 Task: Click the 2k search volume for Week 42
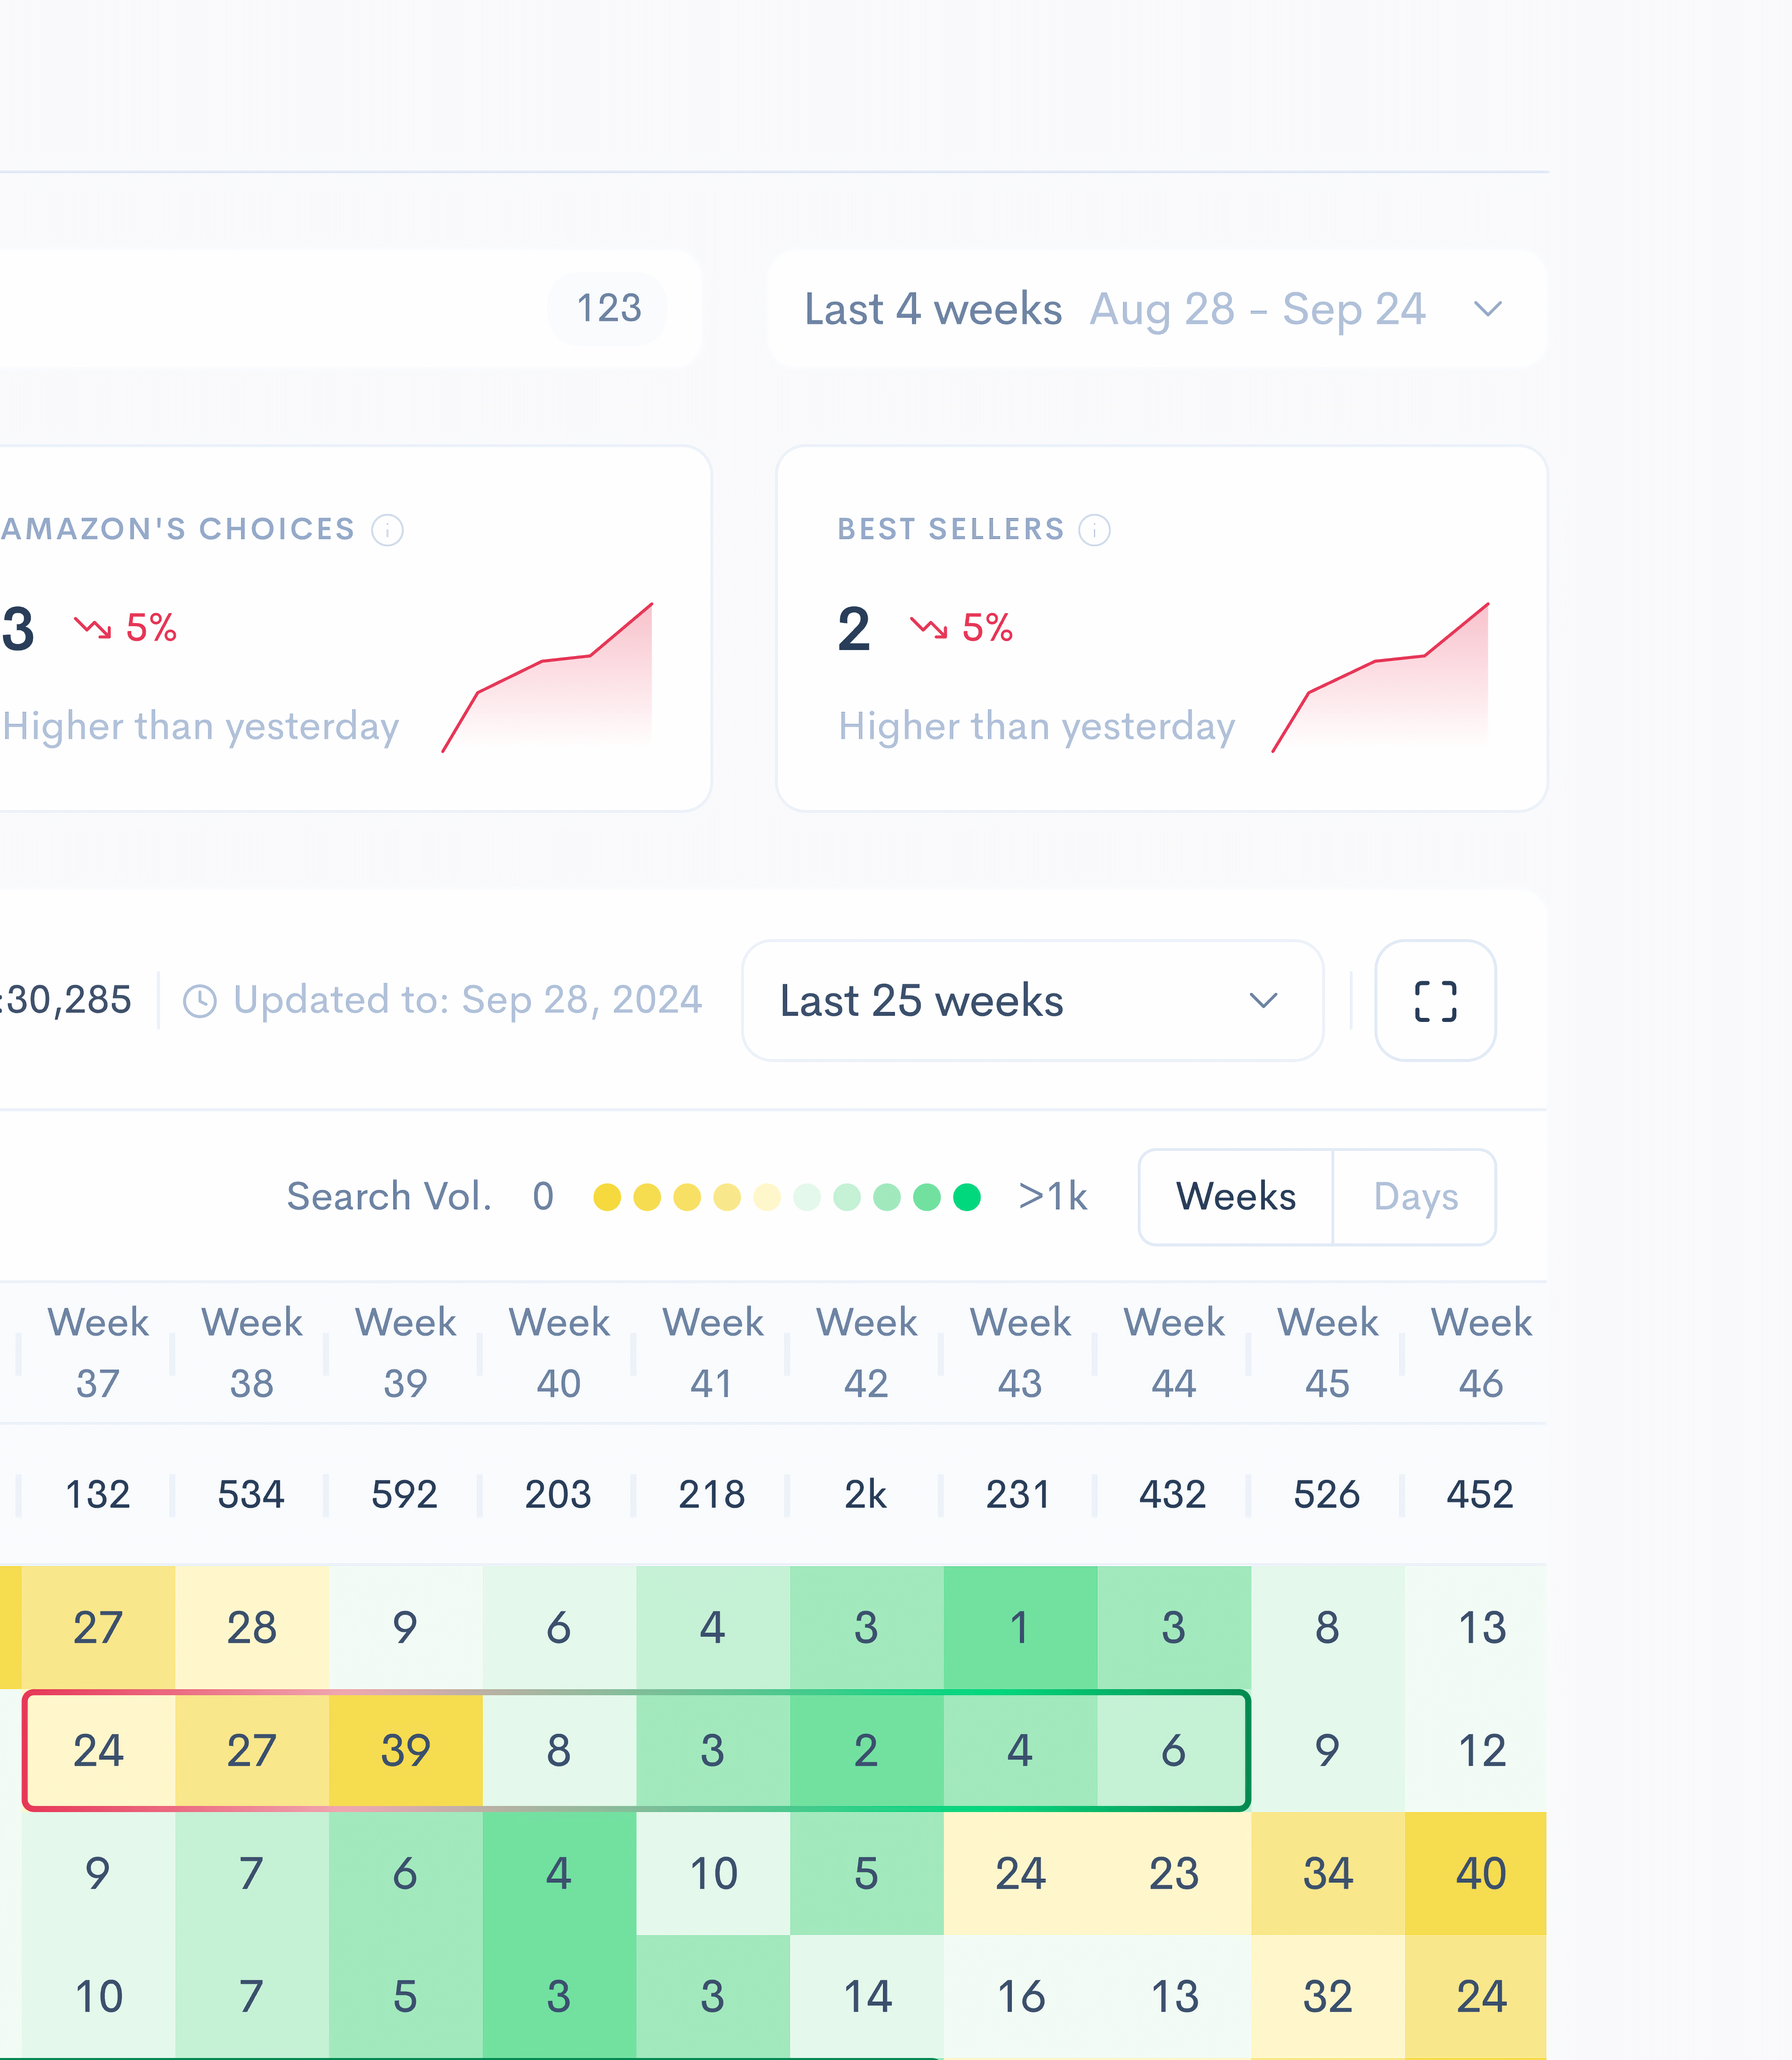pos(866,1494)
